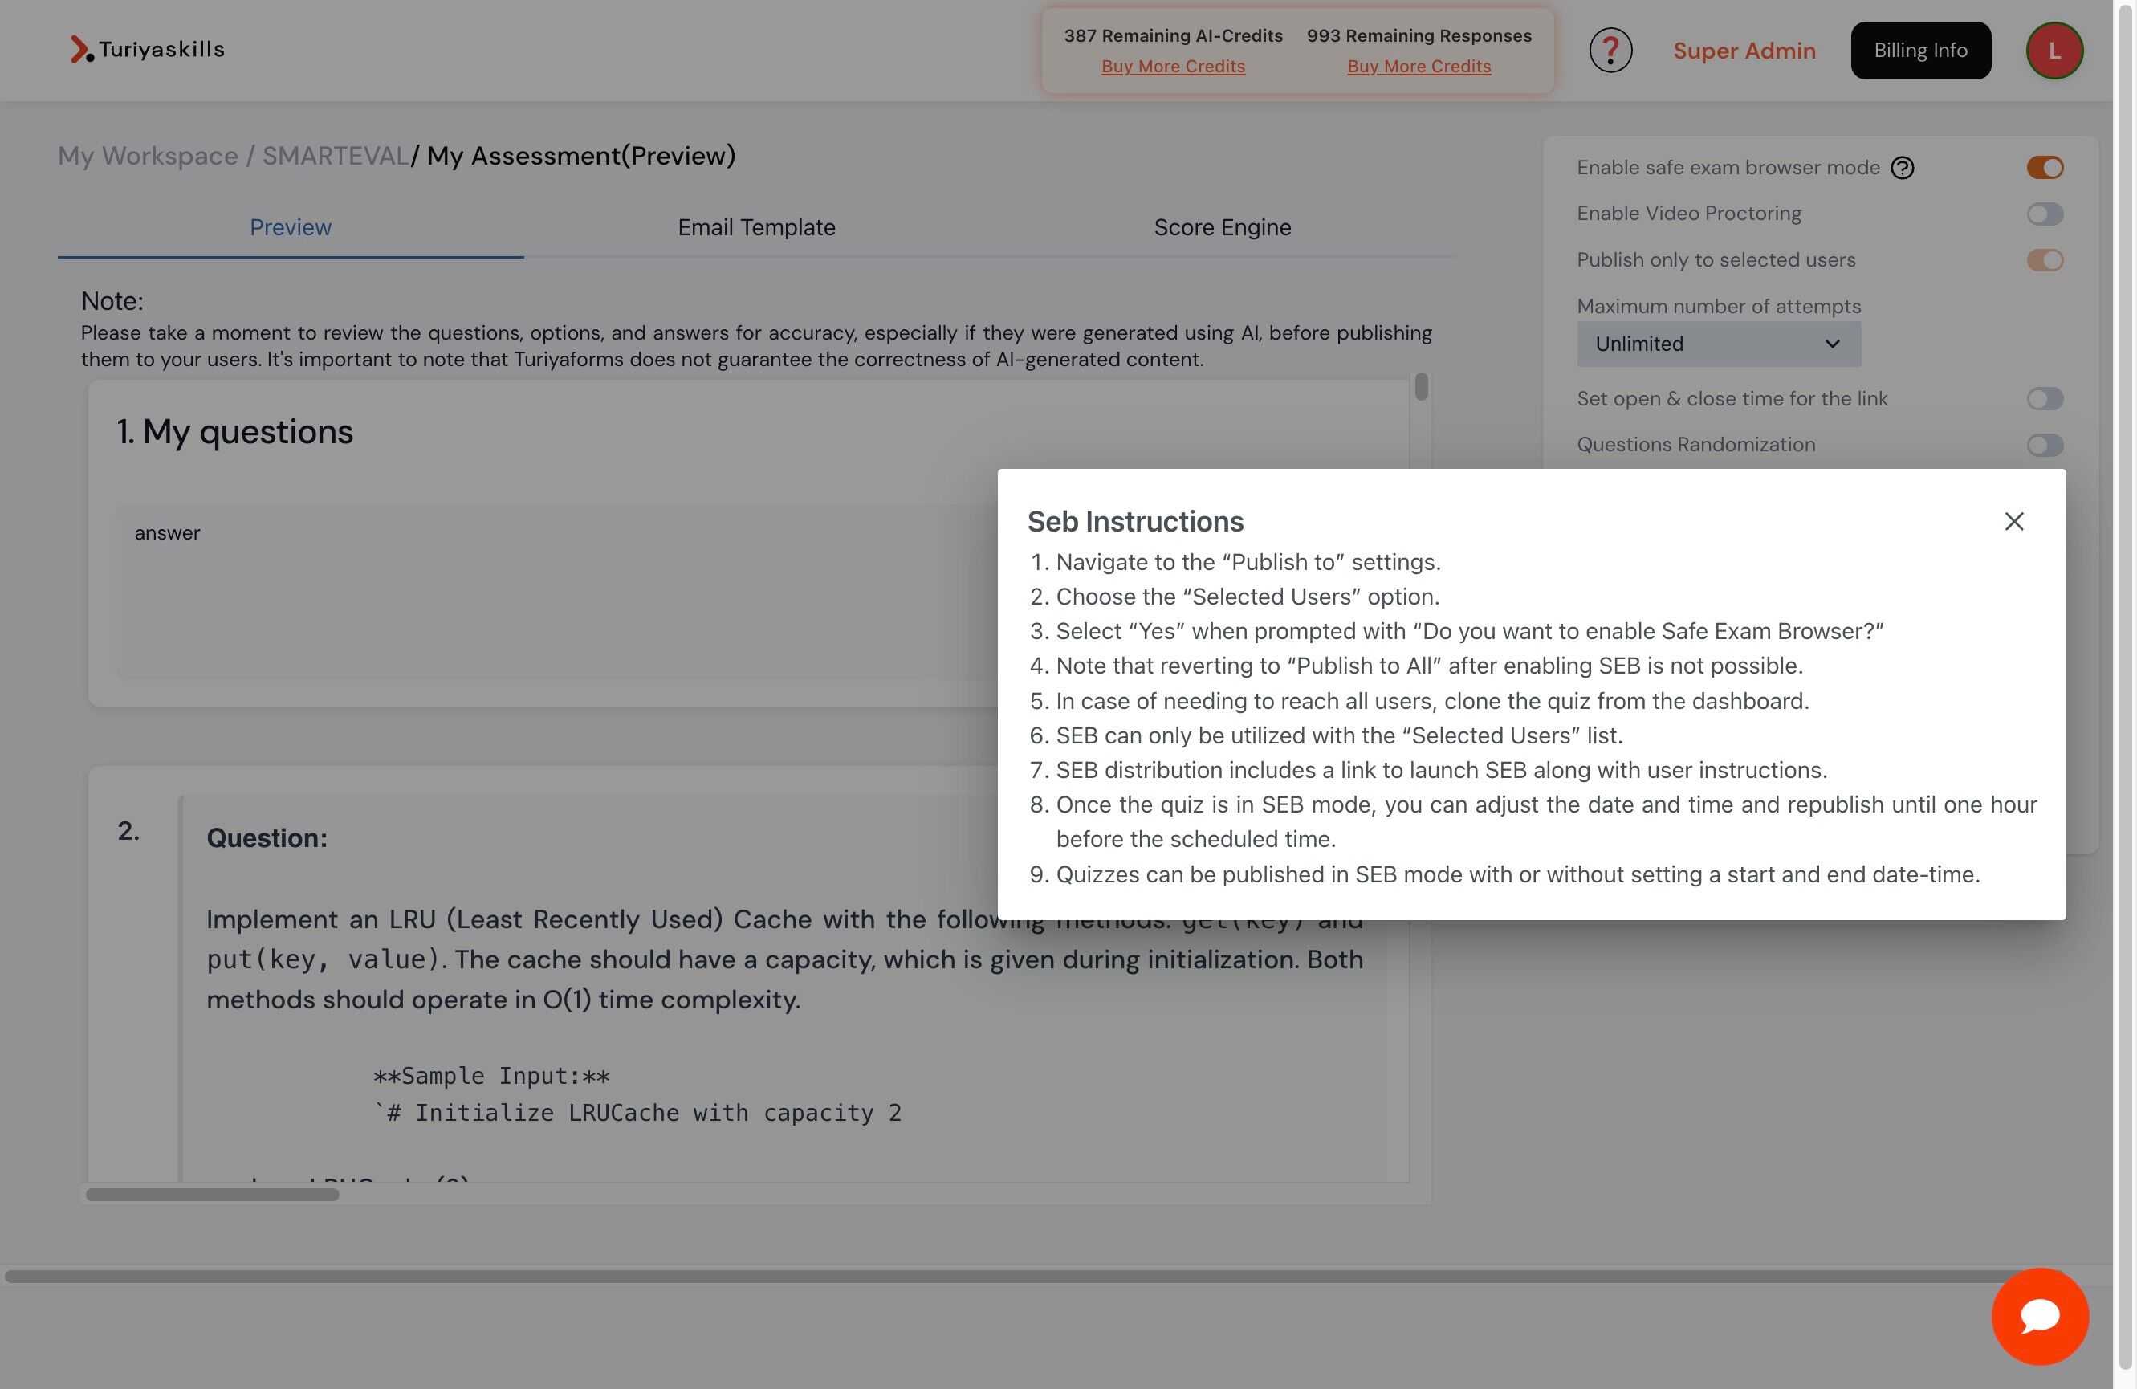Go to My Workspace breadcrumb
Screen dimensions: 2137x1389
(147, 155)
